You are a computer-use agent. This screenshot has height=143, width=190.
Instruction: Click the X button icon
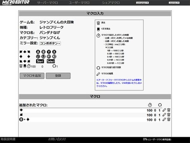54,52
